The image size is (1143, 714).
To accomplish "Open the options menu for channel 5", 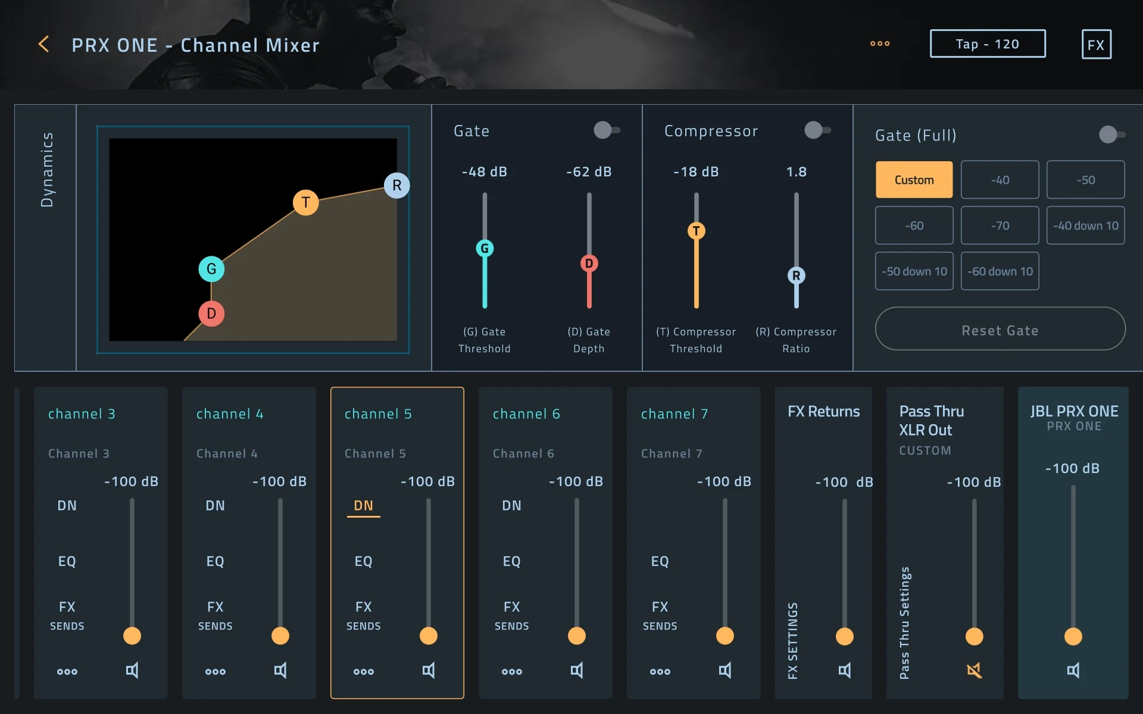I will (364, 672).
